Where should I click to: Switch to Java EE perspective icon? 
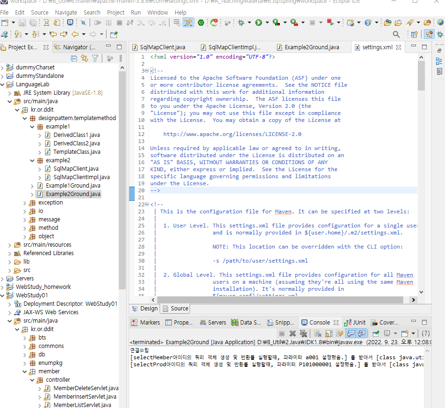coord(429,35)
